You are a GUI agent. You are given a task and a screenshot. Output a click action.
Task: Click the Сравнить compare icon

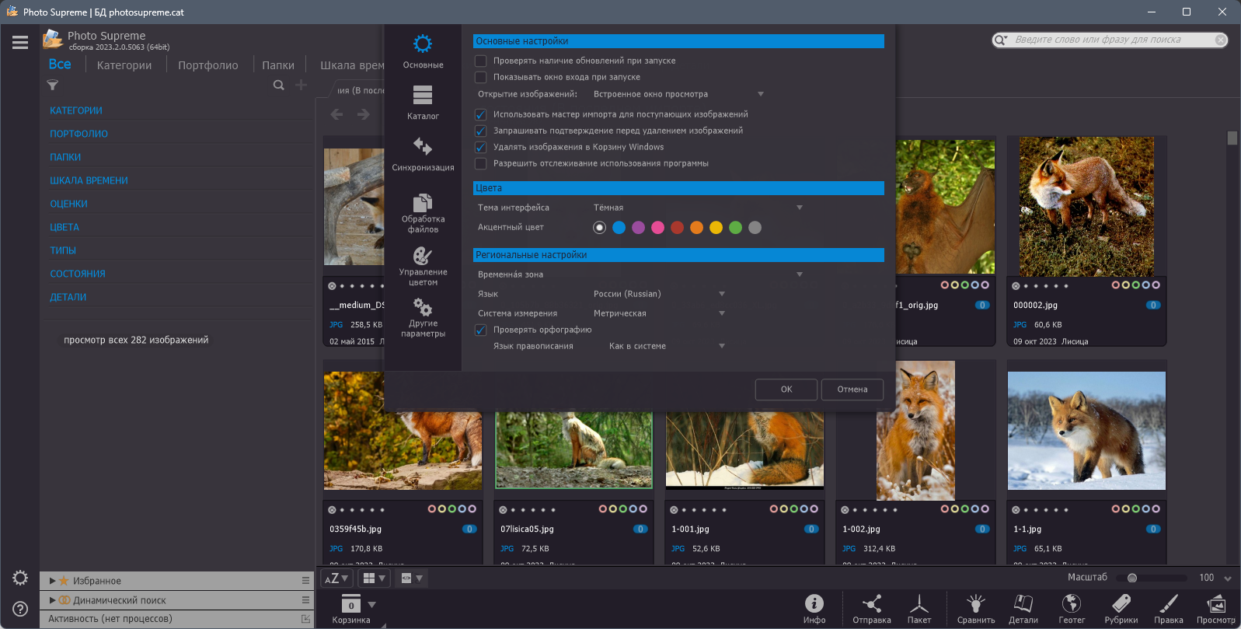pos(976,609)
